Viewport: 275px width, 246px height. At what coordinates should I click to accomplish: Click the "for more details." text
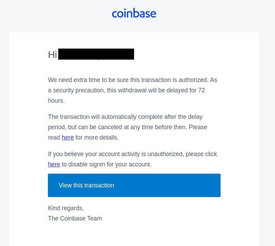[x=97, y=137]
